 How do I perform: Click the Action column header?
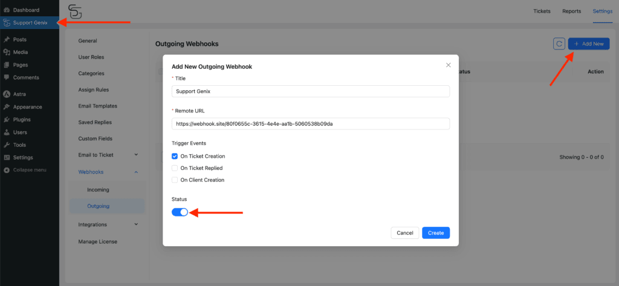tap(595, 71)
